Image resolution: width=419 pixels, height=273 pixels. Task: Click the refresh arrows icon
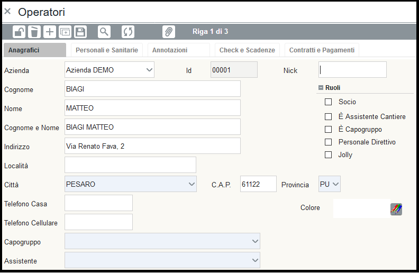pos(128,32)
